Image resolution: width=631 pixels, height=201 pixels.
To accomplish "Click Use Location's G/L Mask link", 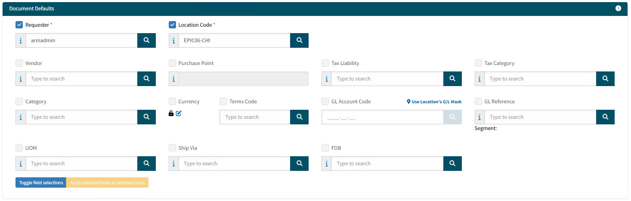I will (434, 102).
